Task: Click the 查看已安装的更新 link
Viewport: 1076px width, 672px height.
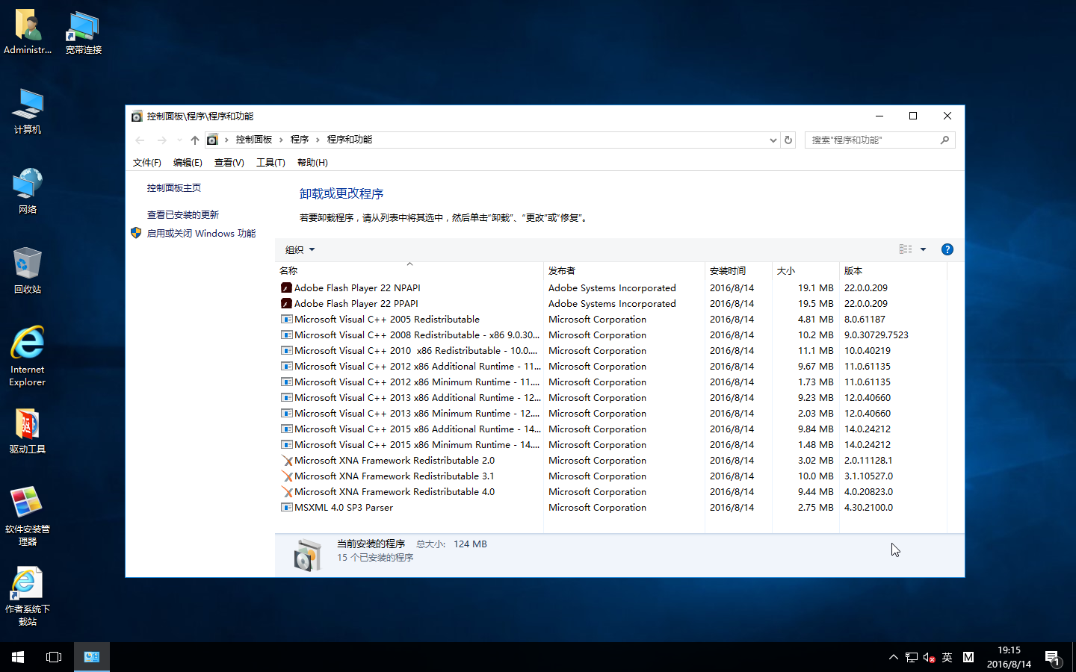Action: (183, 214)
